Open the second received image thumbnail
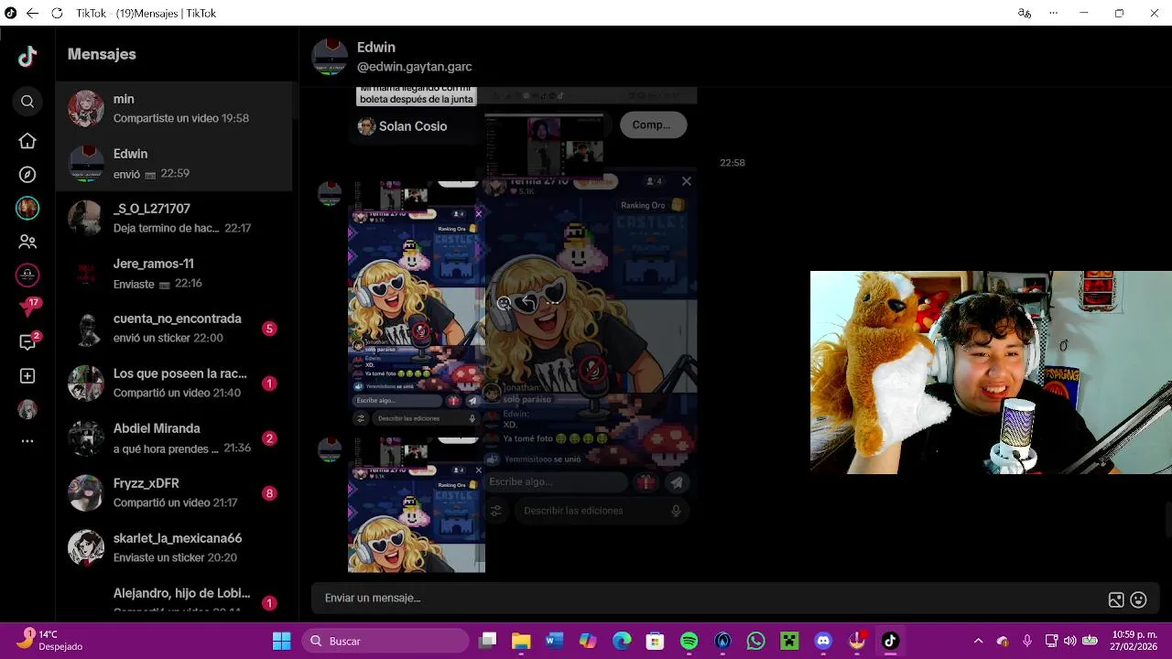Viewport: 1172px width, 659px height. point(417,505)
